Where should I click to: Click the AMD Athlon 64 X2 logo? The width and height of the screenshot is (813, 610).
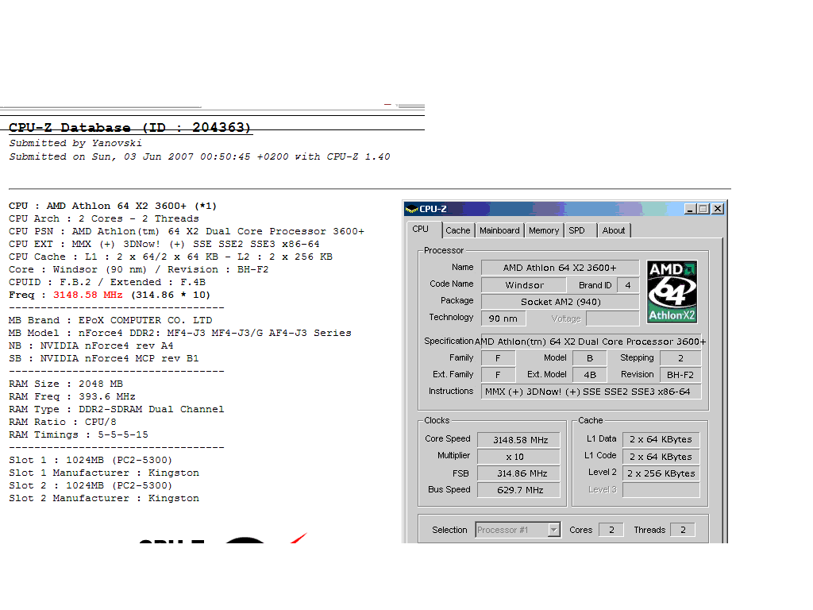click(x=672, y=292)
